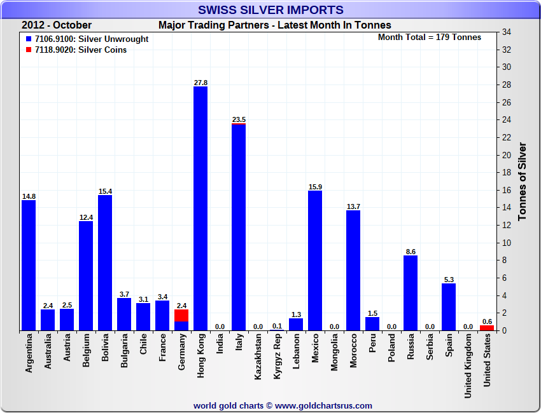Click the Mexico bar labeled 15.9
The image size is (541, 413).
point(315,261)
